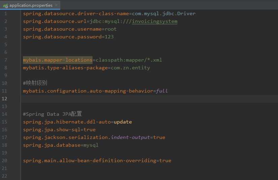Click the spring.datasource.url key
Image resolution: width=278 pixels, height=180 pixels.
pos(55,22)
